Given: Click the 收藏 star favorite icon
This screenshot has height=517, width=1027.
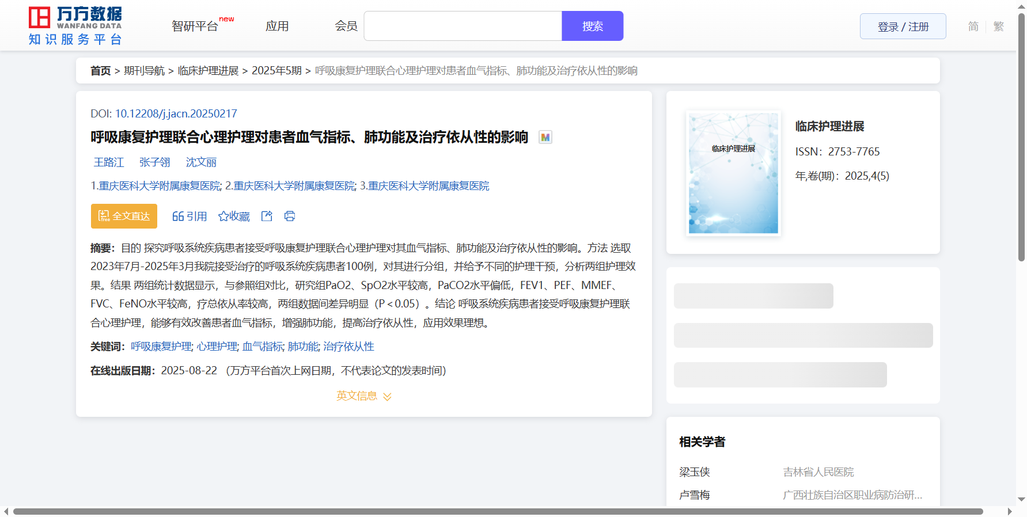Looking at the screenshot, I should click(234, 216).
